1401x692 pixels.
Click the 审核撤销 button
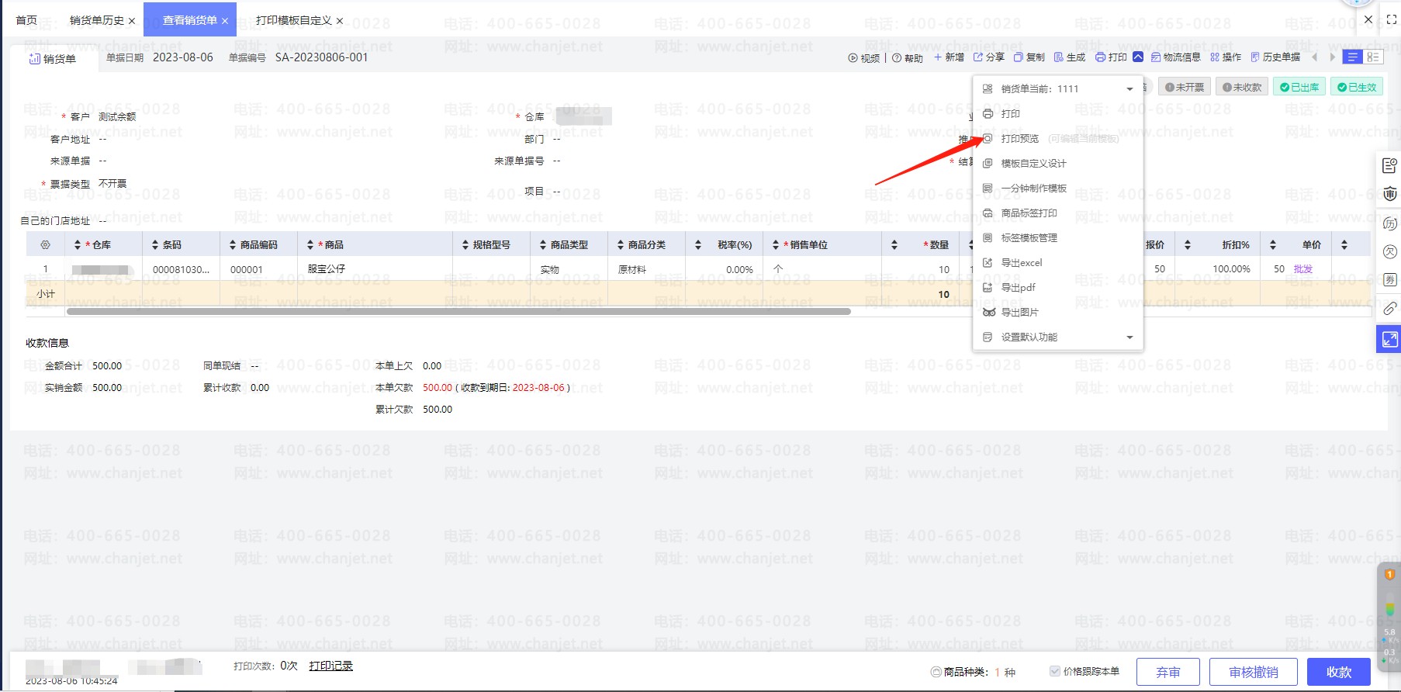point(1254,672)
